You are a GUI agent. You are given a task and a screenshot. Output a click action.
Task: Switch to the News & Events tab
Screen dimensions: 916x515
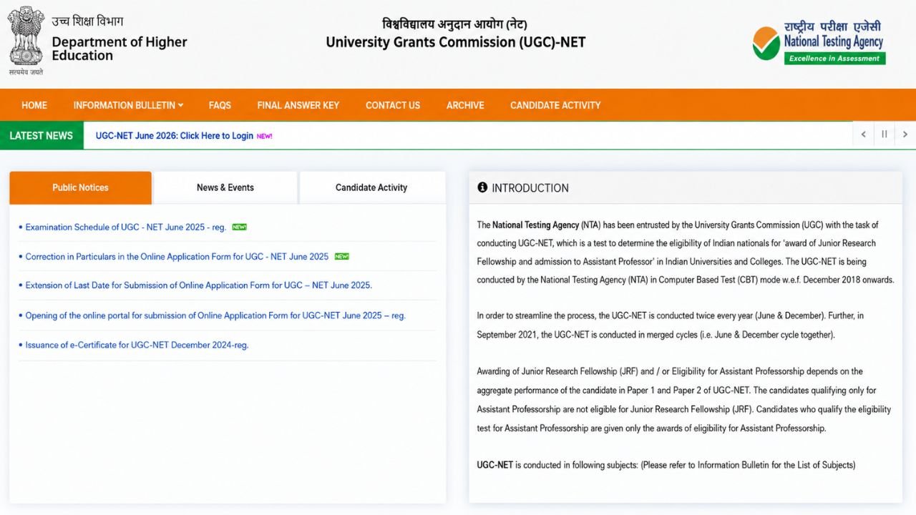(x=225, y=187)
